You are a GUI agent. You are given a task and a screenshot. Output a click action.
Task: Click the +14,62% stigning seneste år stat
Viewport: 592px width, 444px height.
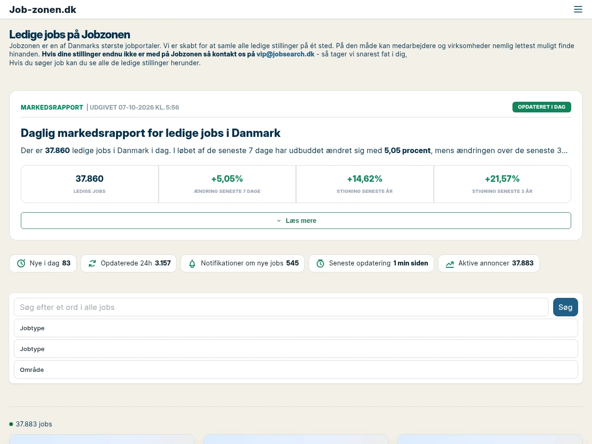point(365,184)
